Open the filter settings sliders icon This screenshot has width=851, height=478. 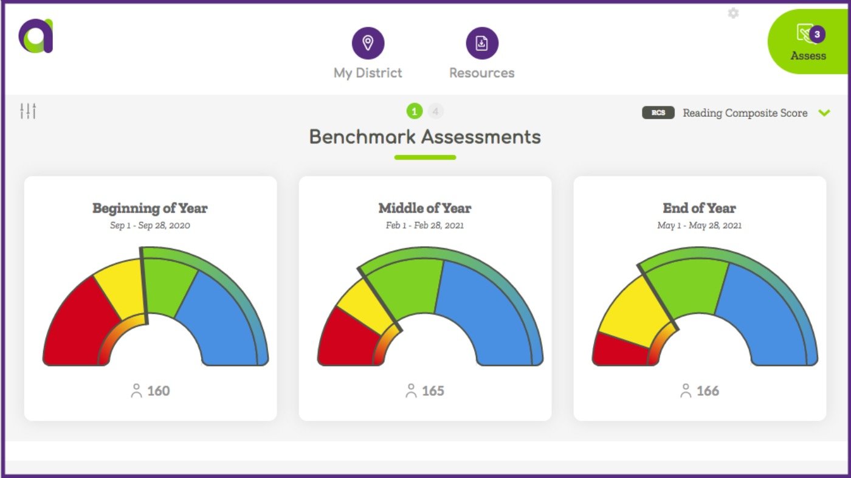tap(29, 111)
